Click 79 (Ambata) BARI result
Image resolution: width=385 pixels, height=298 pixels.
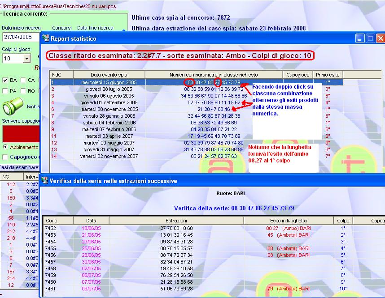[289, 289]
